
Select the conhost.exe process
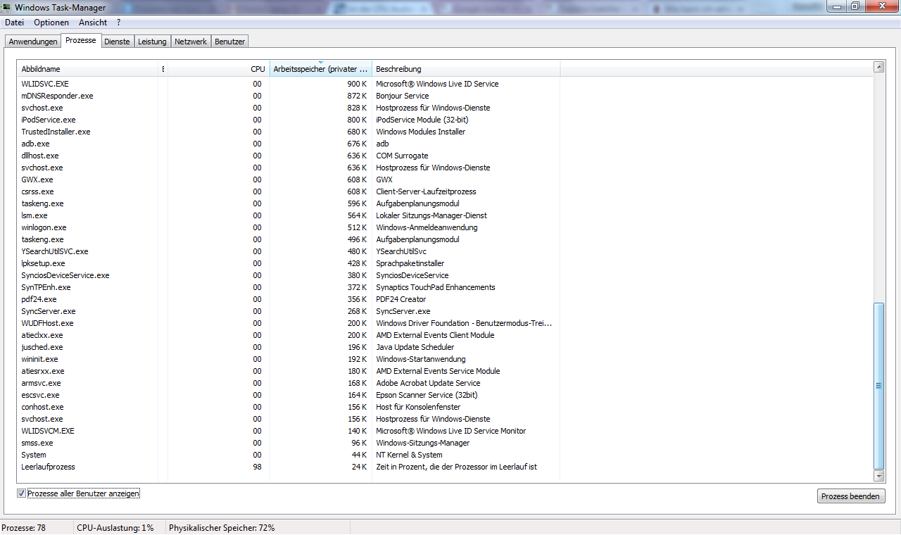point(42,407)
